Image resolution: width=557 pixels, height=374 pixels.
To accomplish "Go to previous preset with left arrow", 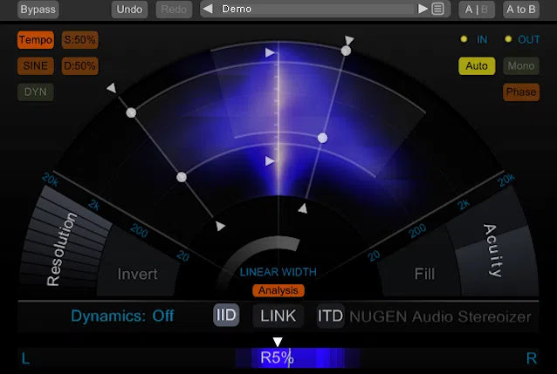I will 209,9.
